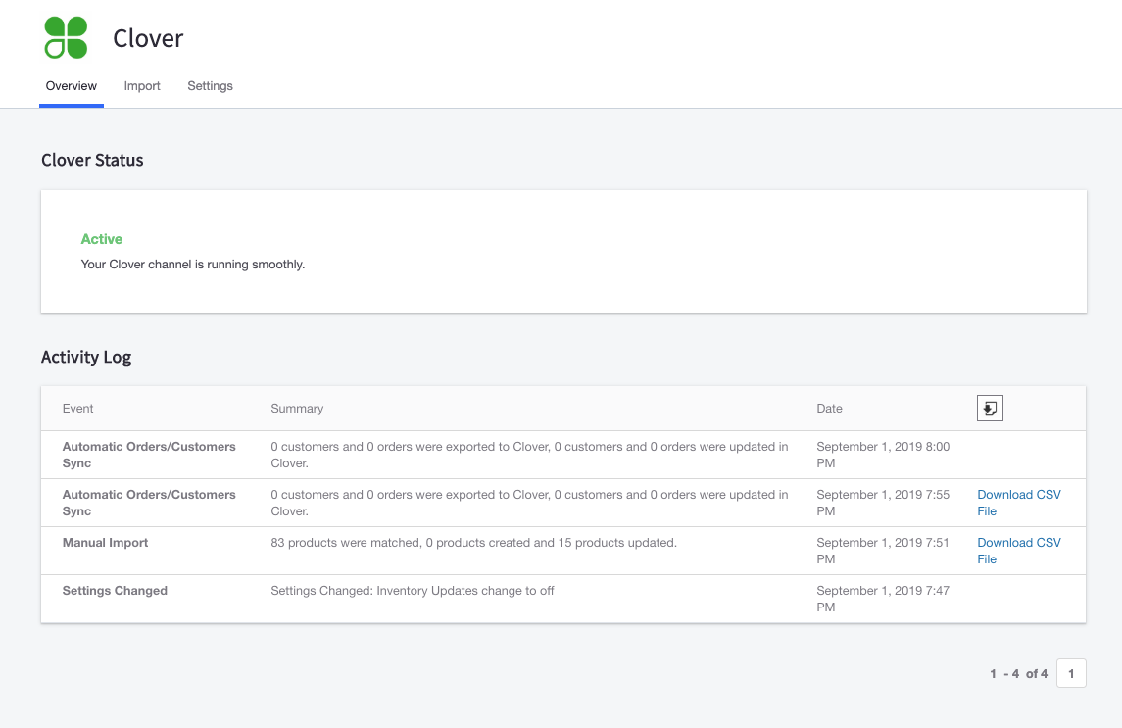Image resolution: width=1122 pixels, height=728 pixels.
Task: Click the green Active status label
Action: pos(102,239)
